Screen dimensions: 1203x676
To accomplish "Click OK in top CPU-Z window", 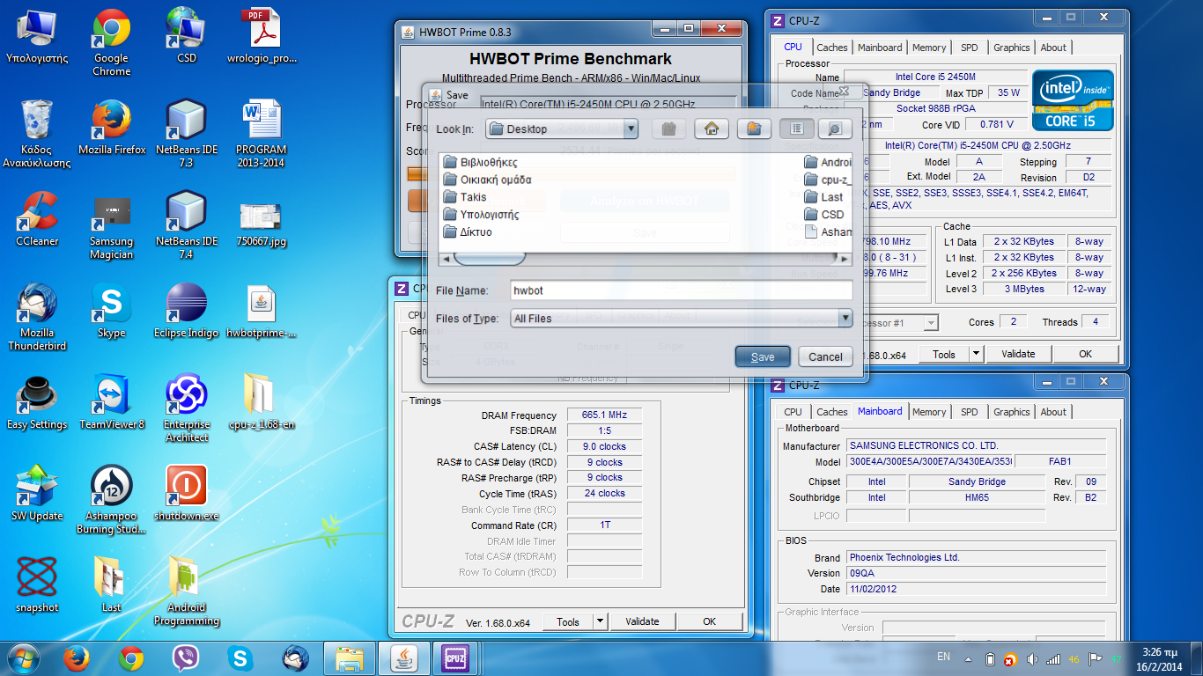I will tap(1085, 354).
